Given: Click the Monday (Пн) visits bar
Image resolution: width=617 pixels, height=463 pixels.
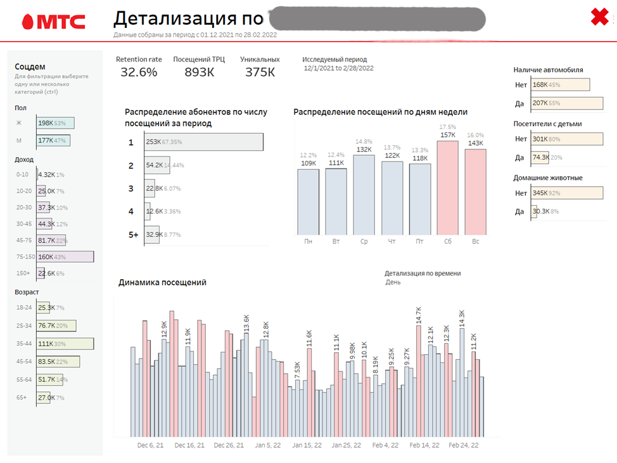Looking at the screenshot, I should coord(308,201).
